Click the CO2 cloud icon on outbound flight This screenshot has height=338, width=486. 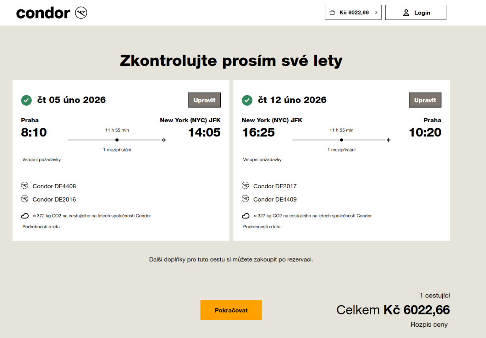[25, 216]
